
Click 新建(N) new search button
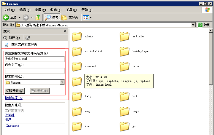[12, 37]
